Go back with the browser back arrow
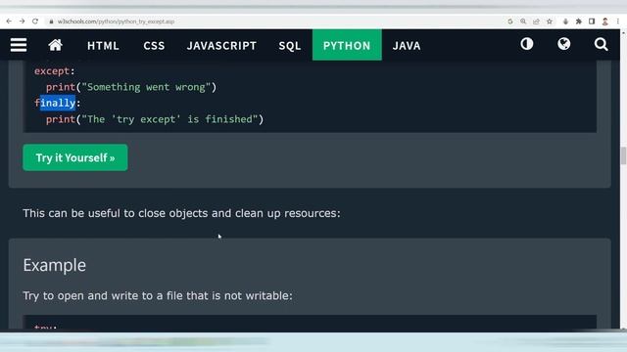The width and height of the screenshot is (627, 352). pos(9,22)
